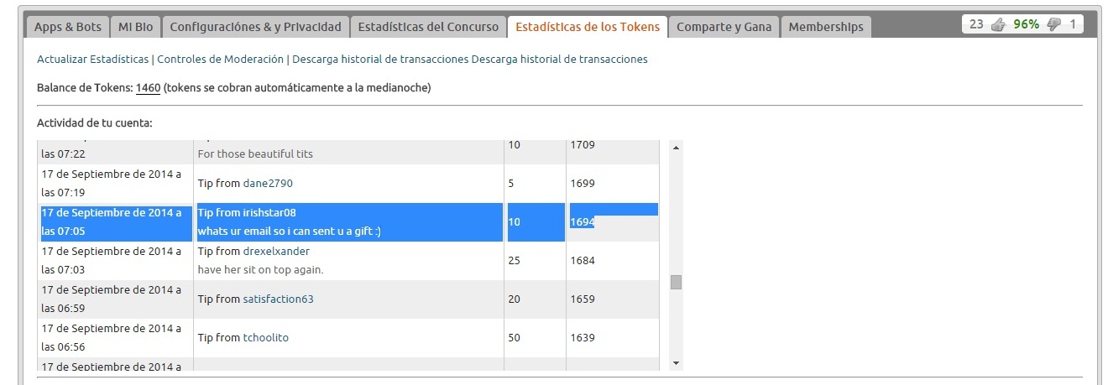Click the tchoolito username link
The height and width of the screenshot is (385, 1108).
click(265, 337)
